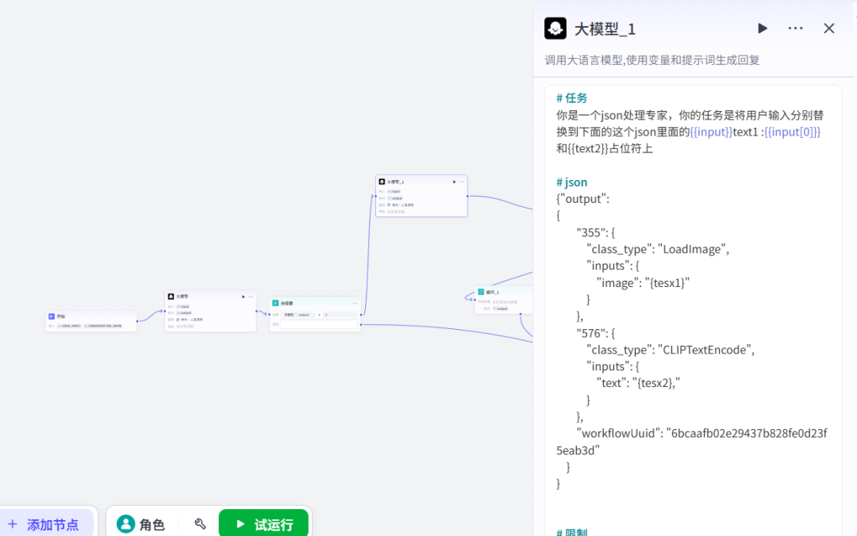Click the USER_INPUT variable on 开始 node
Image resolution: width=857 pixels, height=536 pixels.
click(x=69, y=326)
